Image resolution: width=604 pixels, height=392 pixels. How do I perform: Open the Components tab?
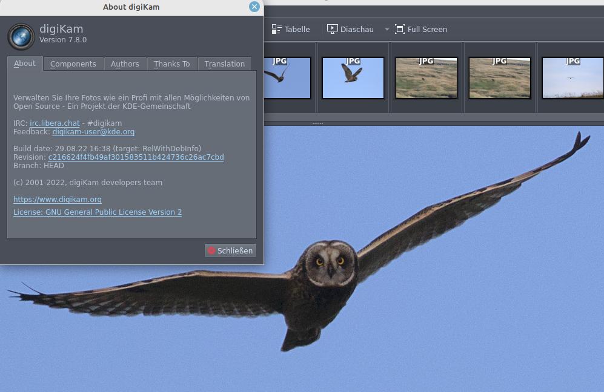pyautogui.click(x=73, y=64)
